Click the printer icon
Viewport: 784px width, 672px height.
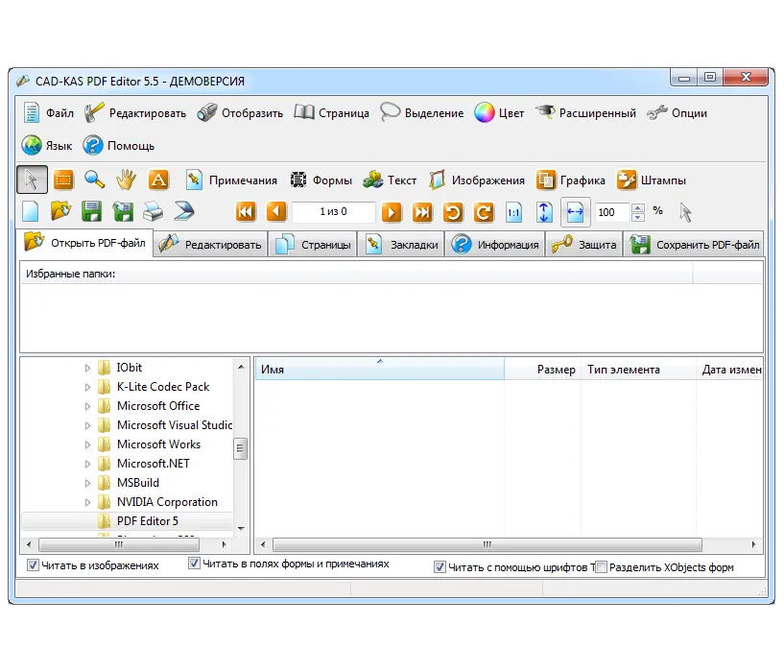[153, 211]
